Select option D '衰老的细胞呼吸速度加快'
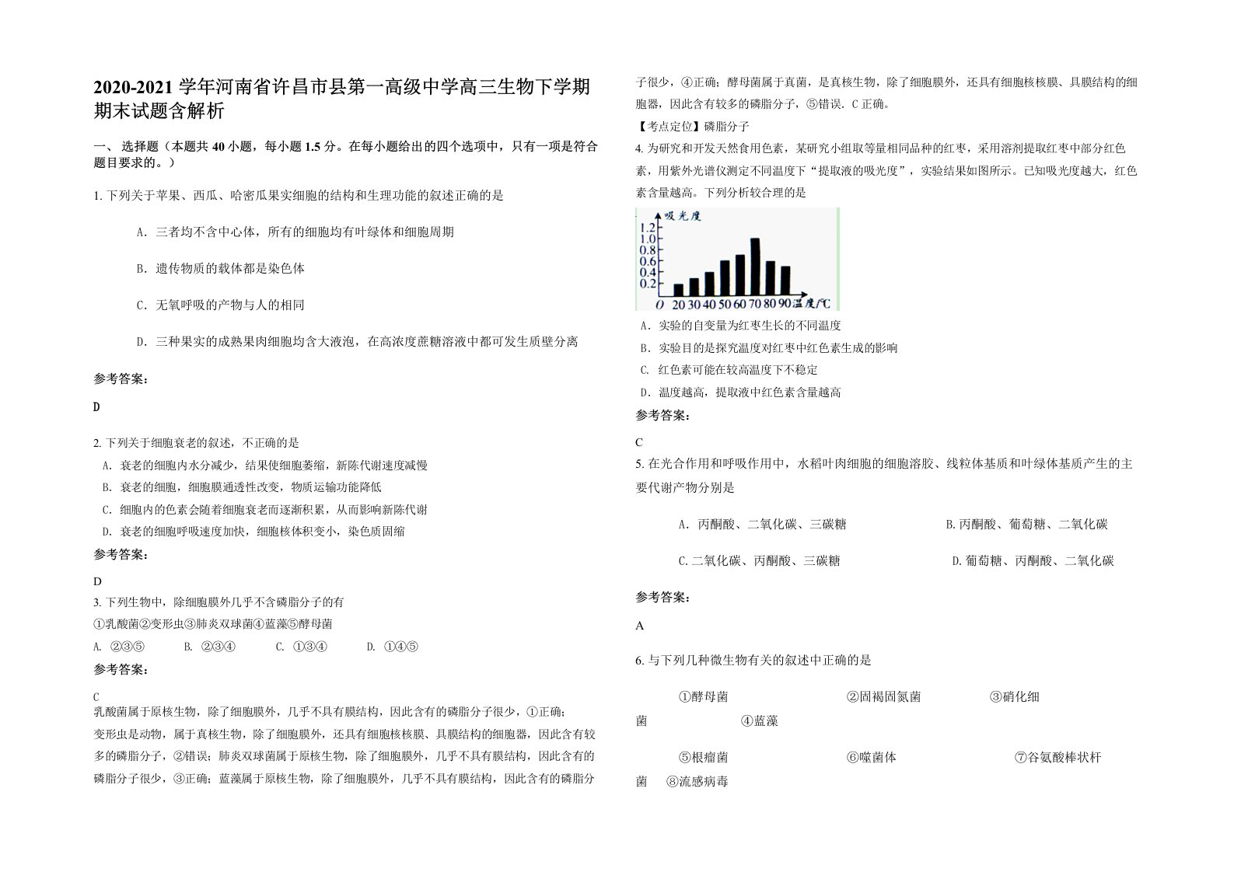The width and height of the screenshot is (1234, 872). [x=253, y=532]
